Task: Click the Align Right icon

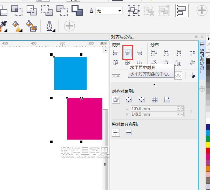Action: coord(140,53)
